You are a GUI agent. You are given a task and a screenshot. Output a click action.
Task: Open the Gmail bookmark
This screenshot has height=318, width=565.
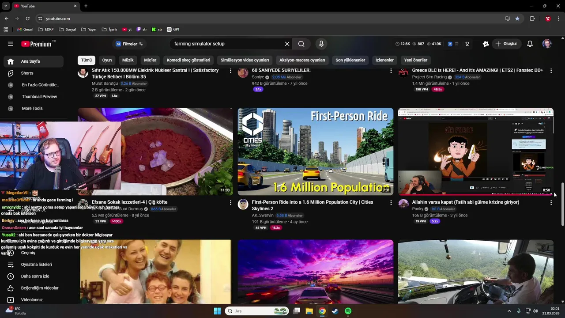[x=25, y=30]
